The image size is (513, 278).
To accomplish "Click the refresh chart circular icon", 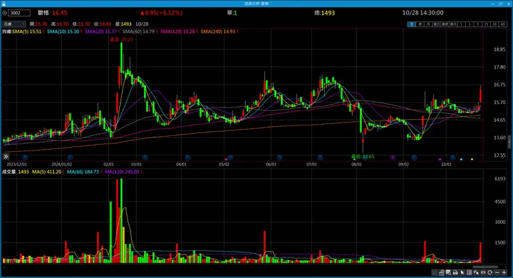I will [x=489, y=272].
